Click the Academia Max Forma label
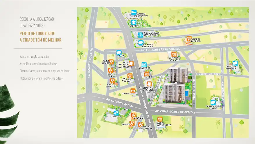The image size is (255, 144). [x=124, y=67]
